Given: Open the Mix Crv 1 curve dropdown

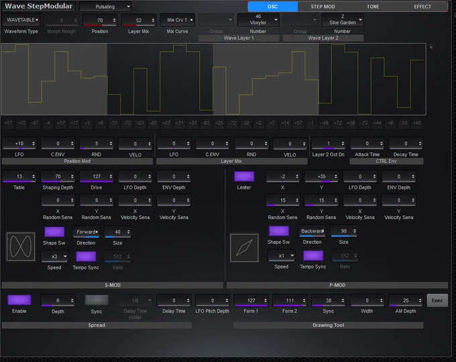Looking at the screenshot, I should (178, 19).
